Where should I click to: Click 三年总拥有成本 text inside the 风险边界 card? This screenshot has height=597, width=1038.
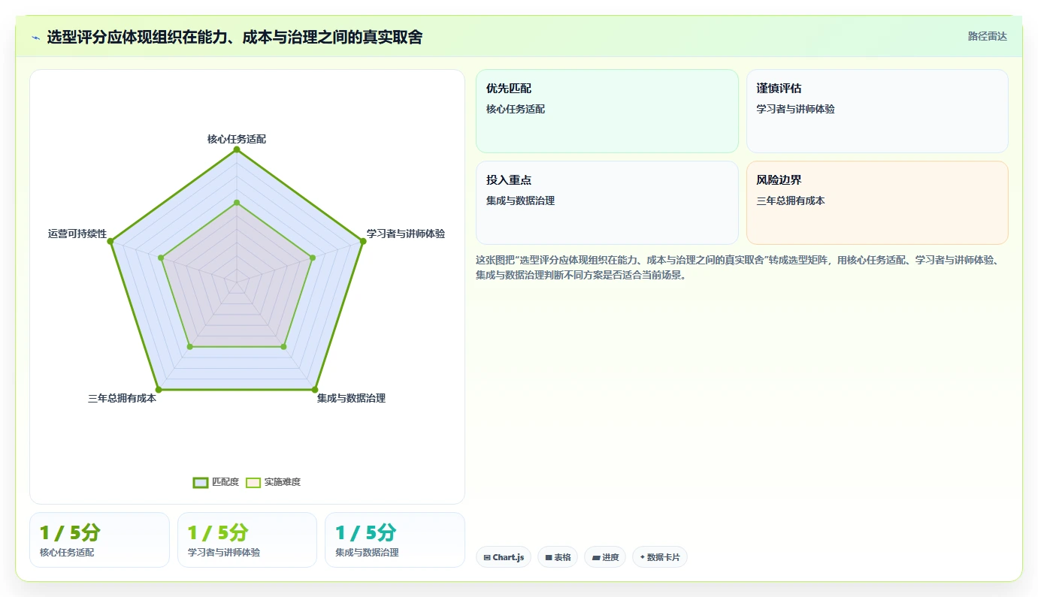point(791,201)
